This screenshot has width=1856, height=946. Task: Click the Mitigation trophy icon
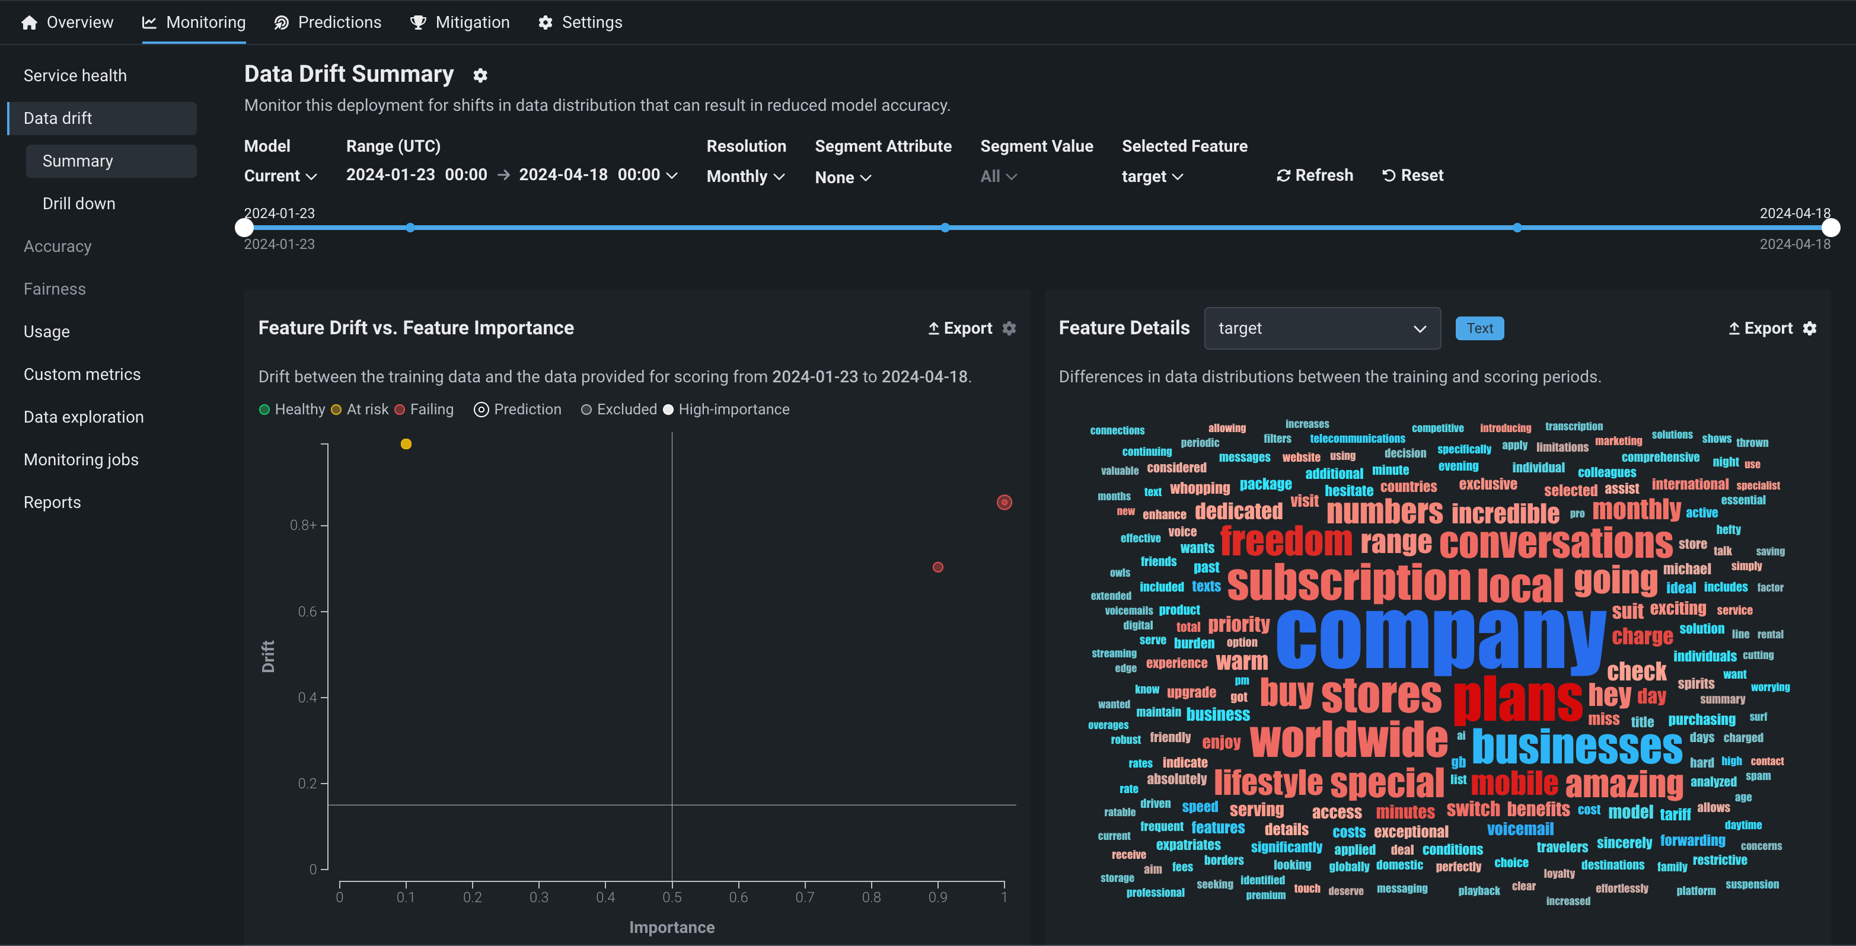point(418,23)
